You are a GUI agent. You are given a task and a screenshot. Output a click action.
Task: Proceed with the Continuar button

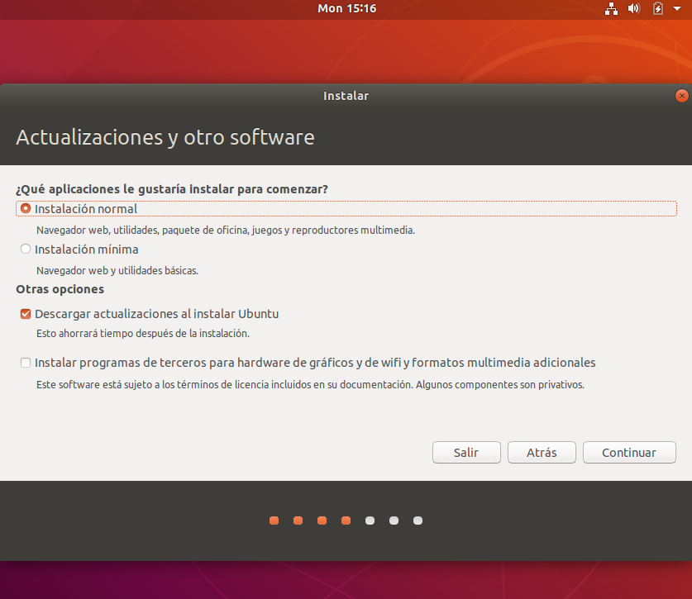pos(629,453)
